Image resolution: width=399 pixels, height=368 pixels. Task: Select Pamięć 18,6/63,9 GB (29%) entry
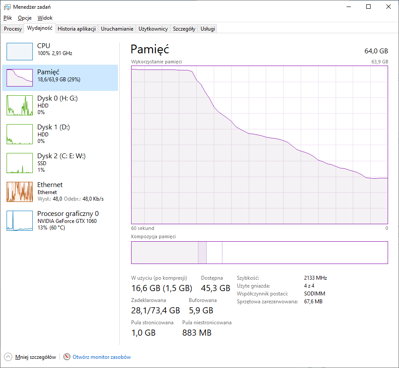click(60, 78)
